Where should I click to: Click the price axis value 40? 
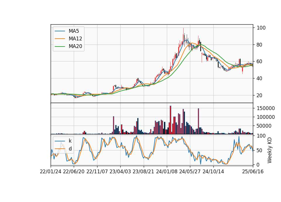(259, 78)
